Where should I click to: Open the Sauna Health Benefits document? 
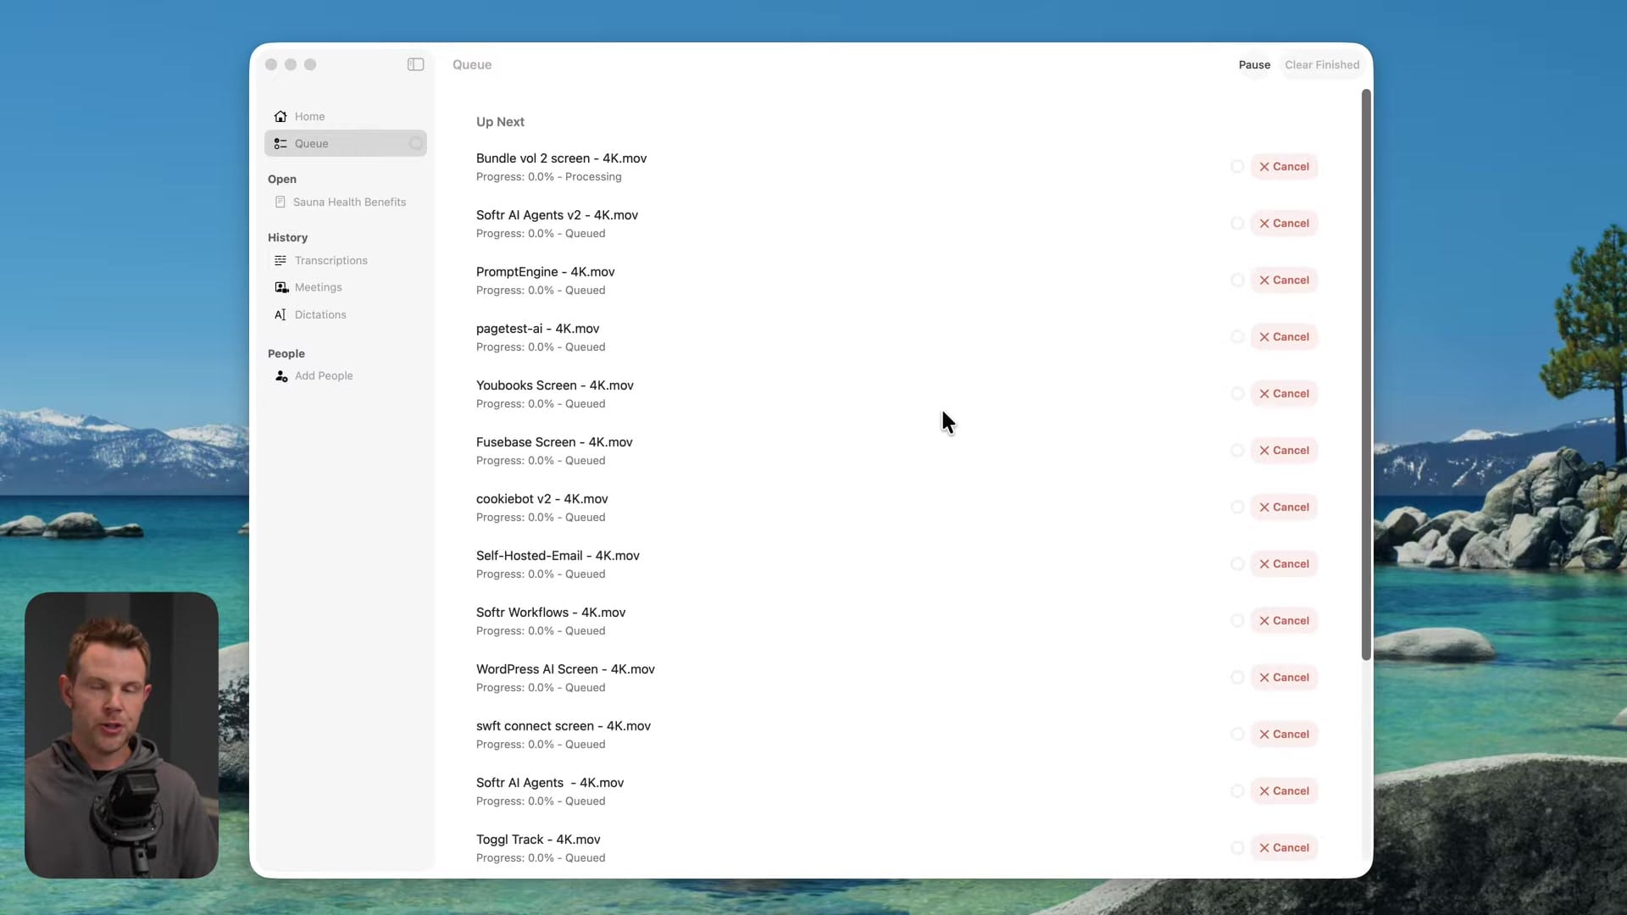[346, 202]
